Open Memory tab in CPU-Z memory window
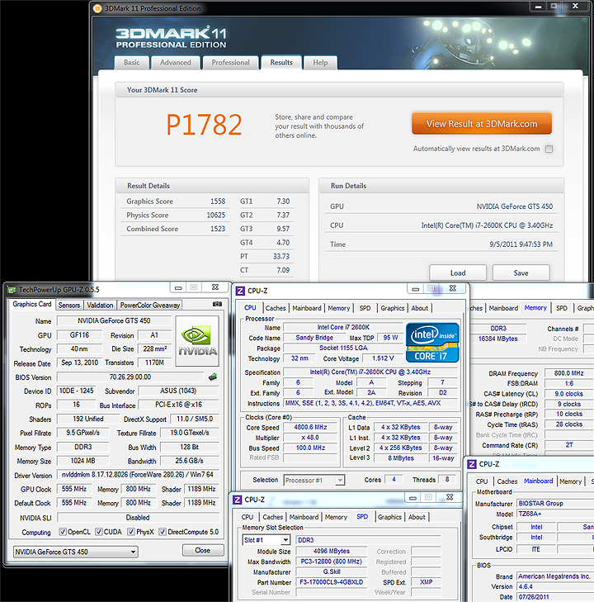 (535, 308)
